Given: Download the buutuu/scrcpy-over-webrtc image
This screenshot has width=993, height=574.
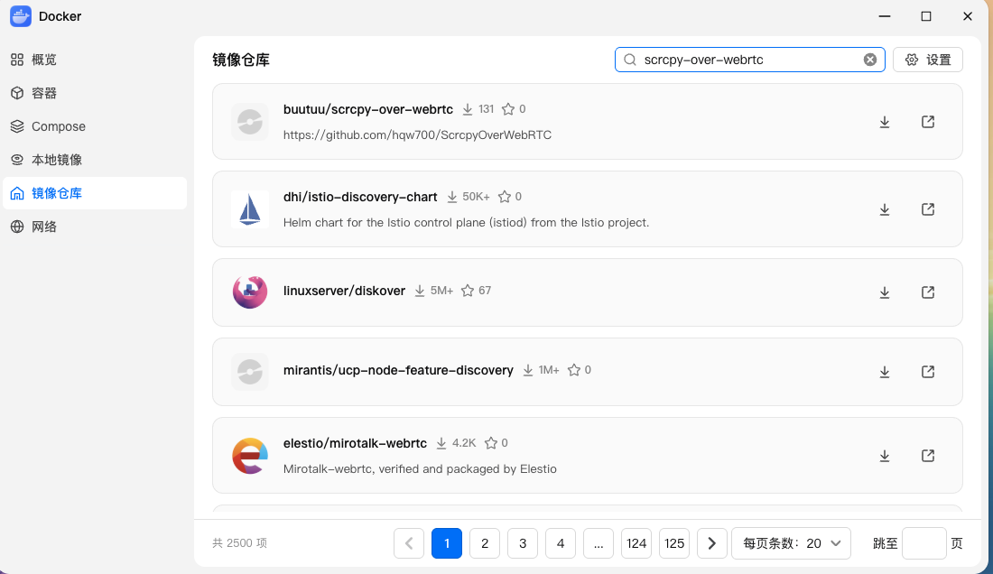Looking at the screenshot, I should [x=885, y=122].
